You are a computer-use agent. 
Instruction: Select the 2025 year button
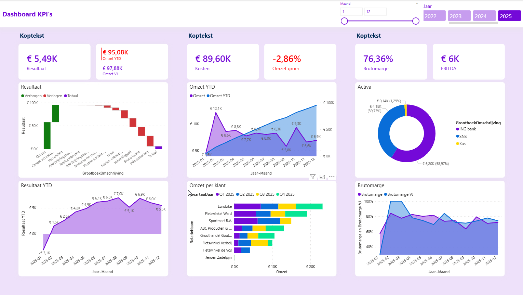tap(509, 16)
